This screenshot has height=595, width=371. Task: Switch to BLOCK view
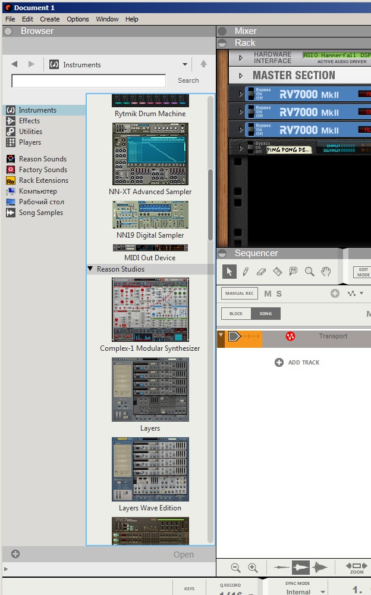pyautogui.click(x=235, y=313)
